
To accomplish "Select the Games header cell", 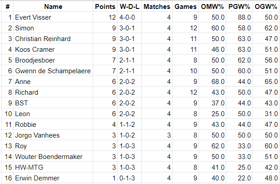I will pyautogui.click(x=185, y=7).
